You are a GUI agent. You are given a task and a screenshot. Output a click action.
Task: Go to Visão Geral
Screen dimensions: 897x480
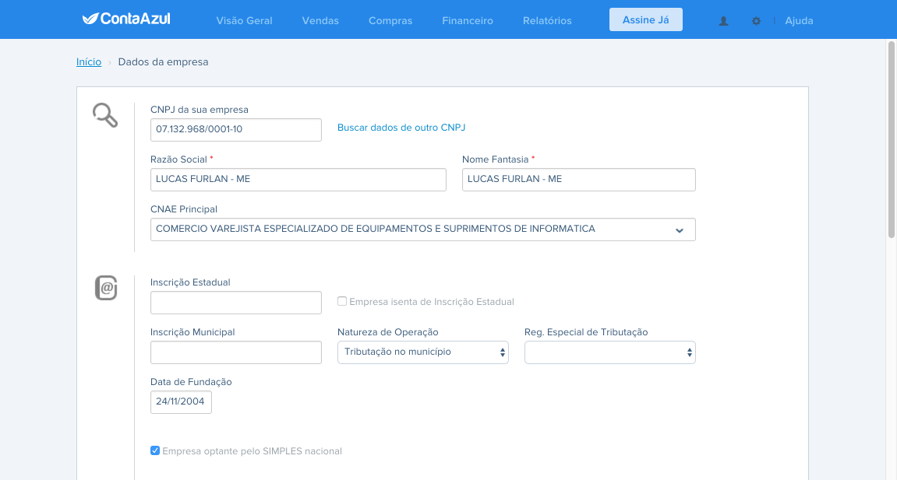tap(244, 20)
